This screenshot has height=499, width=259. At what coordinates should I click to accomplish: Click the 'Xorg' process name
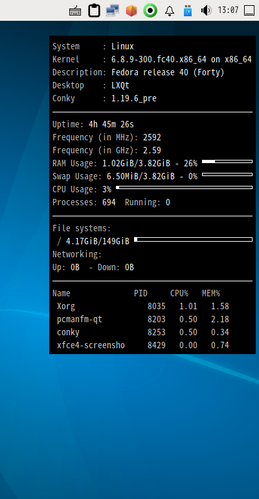[x=66, y=307]
